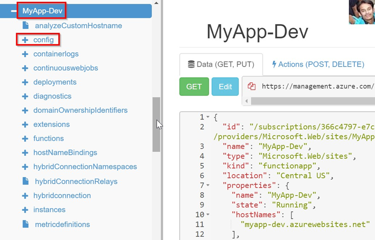Select the Data (GET, PUT) tab

[221, 64]
